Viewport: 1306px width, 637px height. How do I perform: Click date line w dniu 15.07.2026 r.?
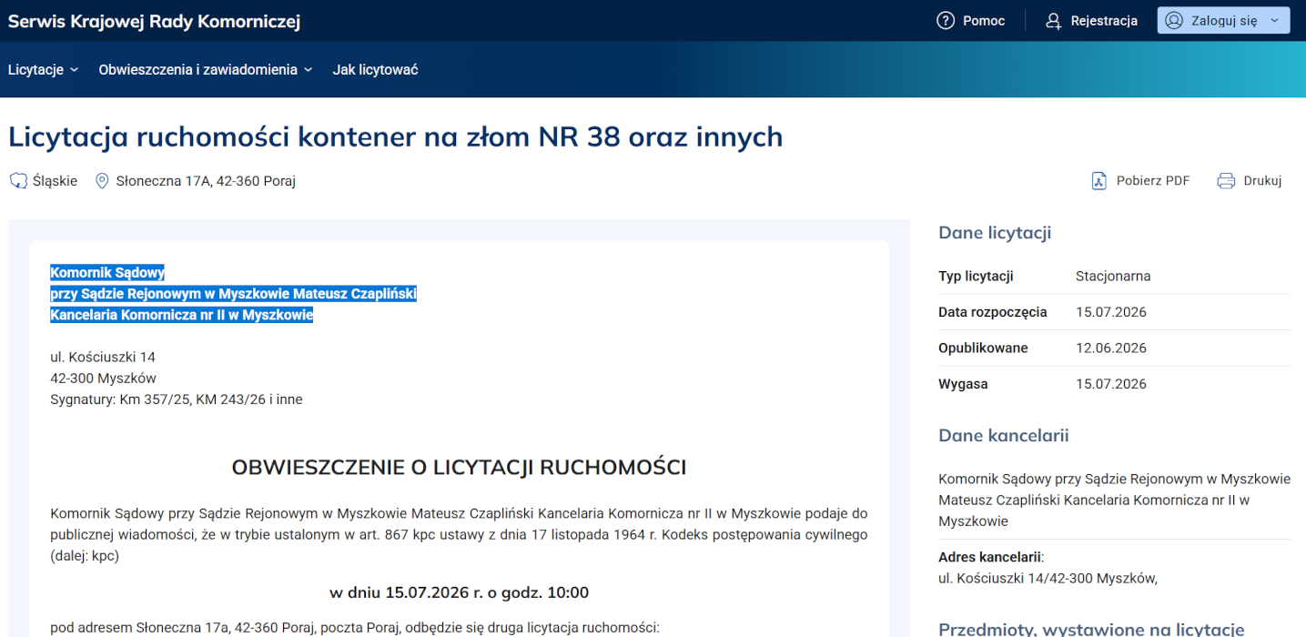pyautogui.click(x=459, y=593)
